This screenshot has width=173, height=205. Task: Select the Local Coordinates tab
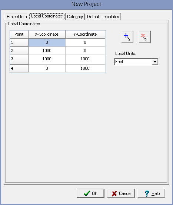(47, 16)
